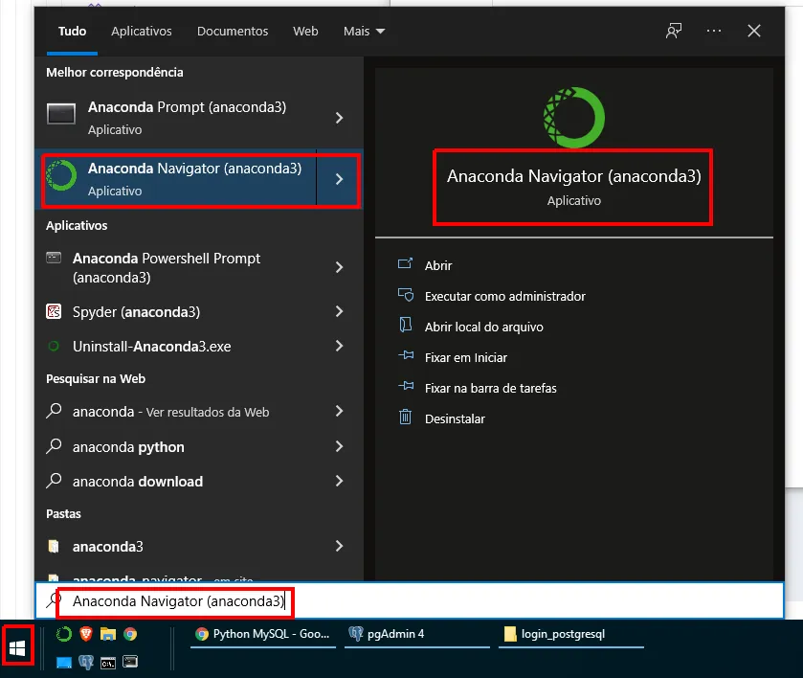
Task: Click the blue Show Desktop quick launch icon
Action: [x=64, y=663]
